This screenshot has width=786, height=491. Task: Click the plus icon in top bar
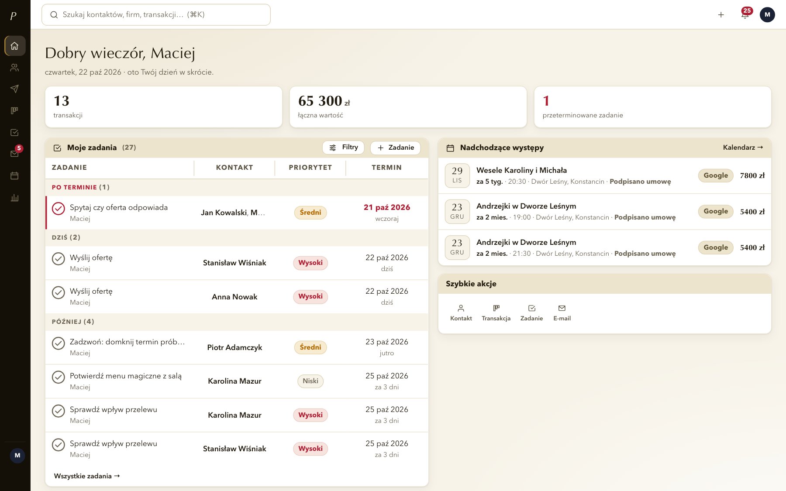pos(721,14)
